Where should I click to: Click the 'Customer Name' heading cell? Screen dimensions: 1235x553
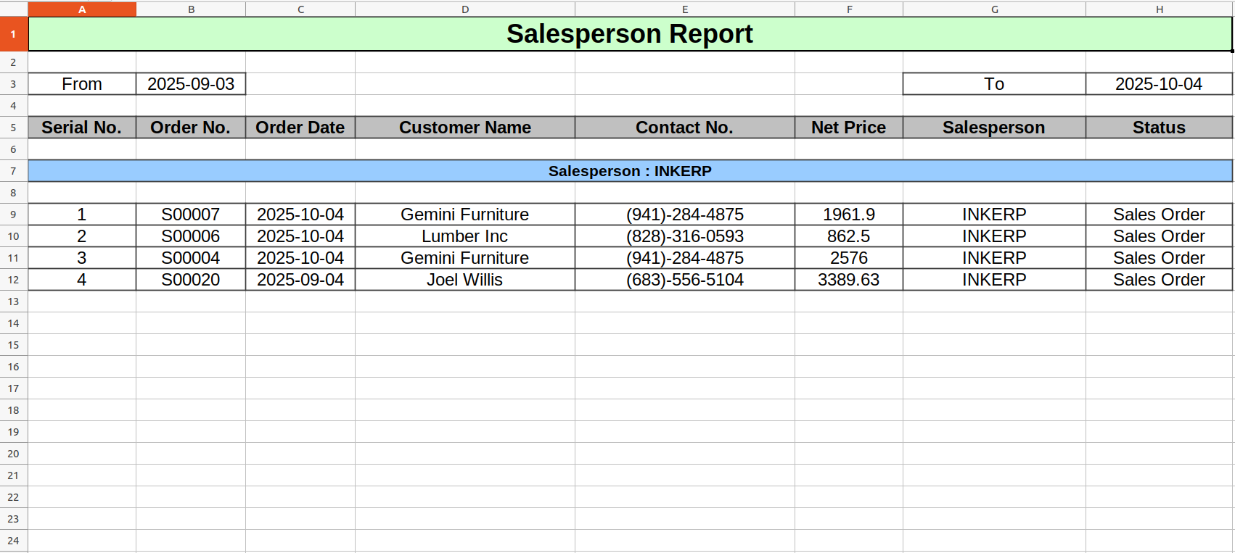pos(465,128)
